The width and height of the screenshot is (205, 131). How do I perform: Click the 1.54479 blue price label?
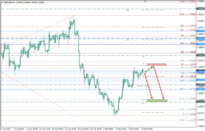(x=200, y=72)
